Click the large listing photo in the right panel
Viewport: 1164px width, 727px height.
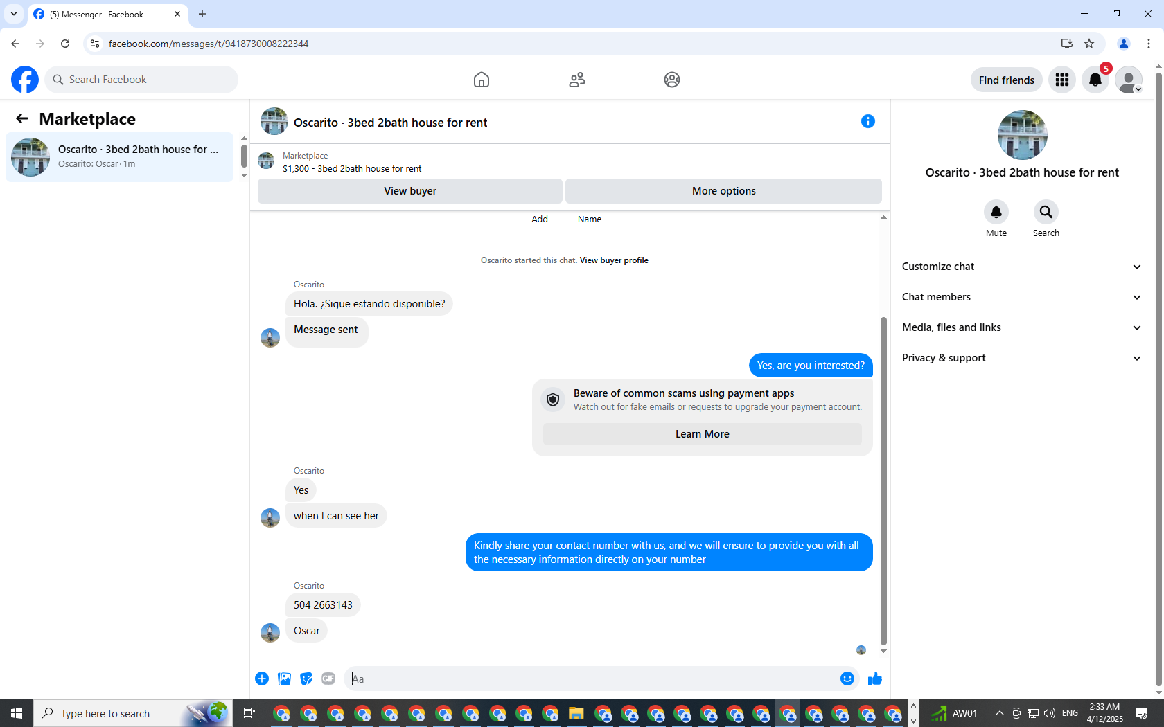[1022, 135]
